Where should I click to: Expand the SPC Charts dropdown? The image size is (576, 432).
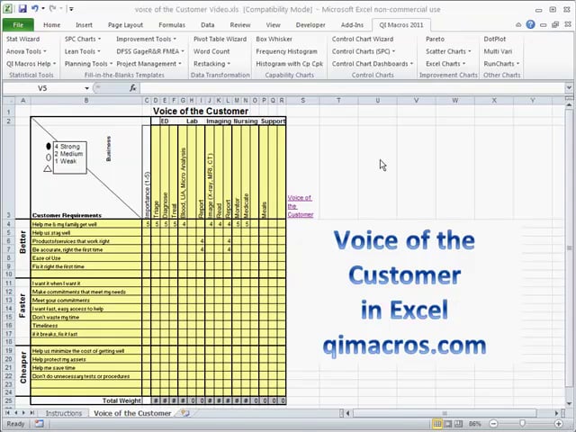coord(83,39)
